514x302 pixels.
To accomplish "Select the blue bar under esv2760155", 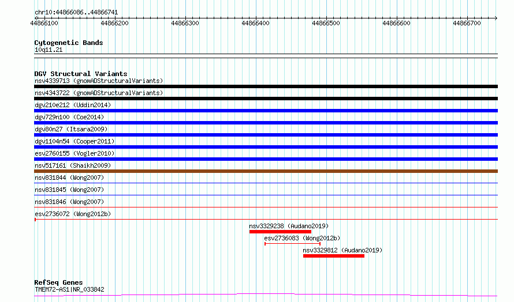I will click(x=266, y=159).
